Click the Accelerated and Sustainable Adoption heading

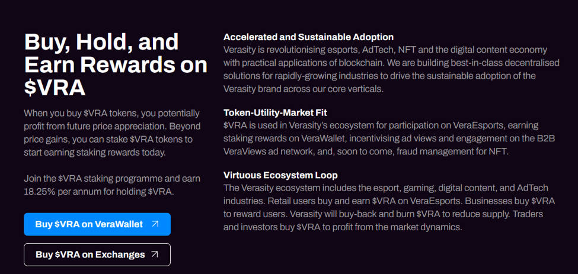(x=308, y=37)
